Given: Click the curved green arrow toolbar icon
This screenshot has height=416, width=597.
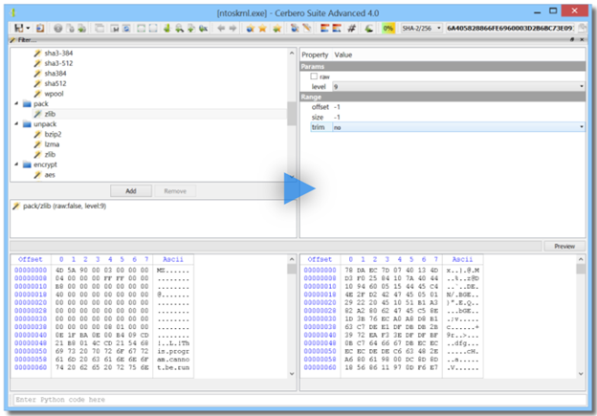Looking at the screenshot, I should pos(369,28).
